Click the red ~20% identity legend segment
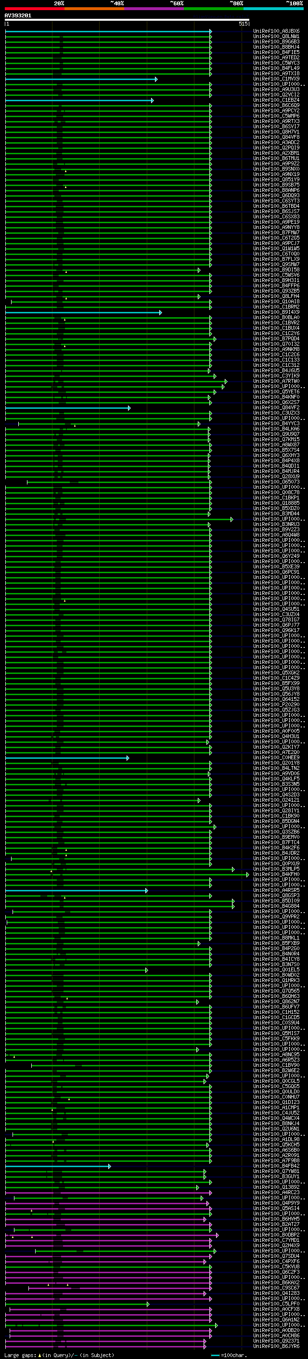Image resolution: width=308 pixels, height=1359 pixels. point(35,9)
